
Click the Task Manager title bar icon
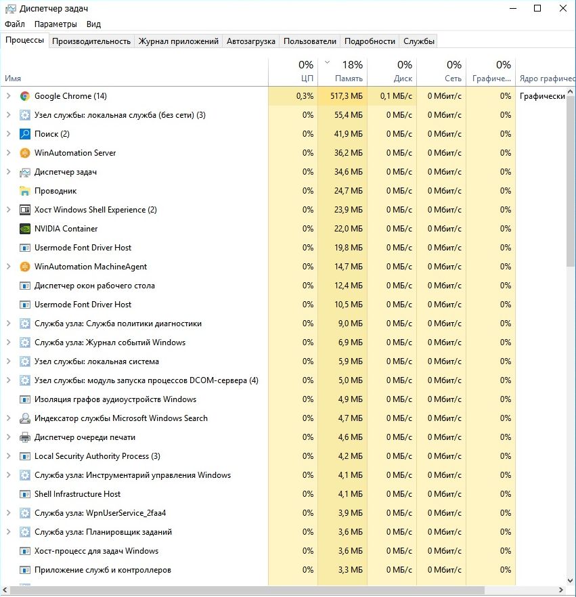point(10,8)
